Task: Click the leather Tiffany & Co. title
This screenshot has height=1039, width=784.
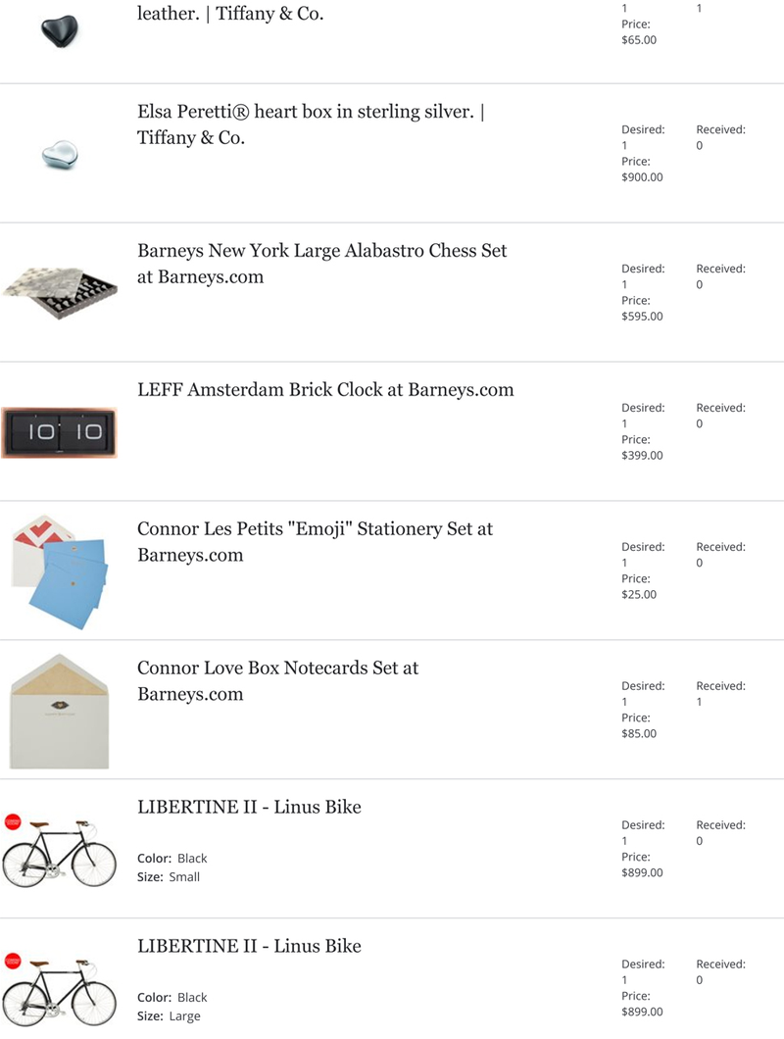Action: pyautogui.click(x=230, y=14)
